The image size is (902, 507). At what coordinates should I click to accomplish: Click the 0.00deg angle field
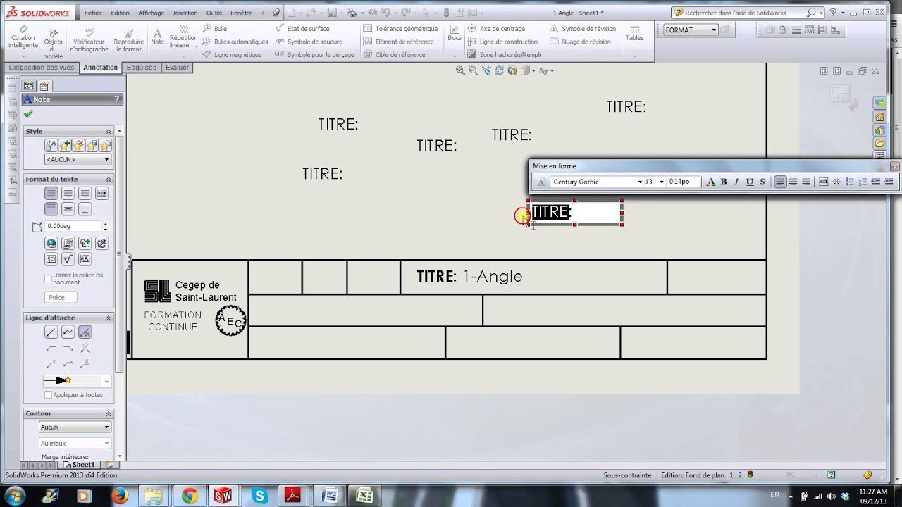pyautogui.click(x=73, y=226)
